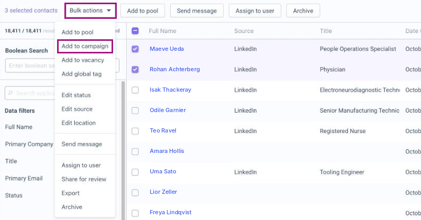Viewport: 421px width, 220px height.
Task: Open Rohan Achterberg's contact profile
Action: (175, 69)
